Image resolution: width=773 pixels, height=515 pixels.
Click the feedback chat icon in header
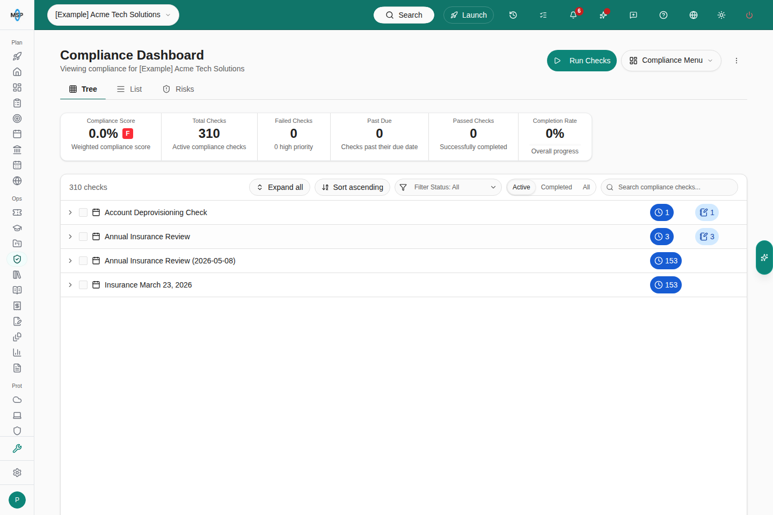(633, 15)
